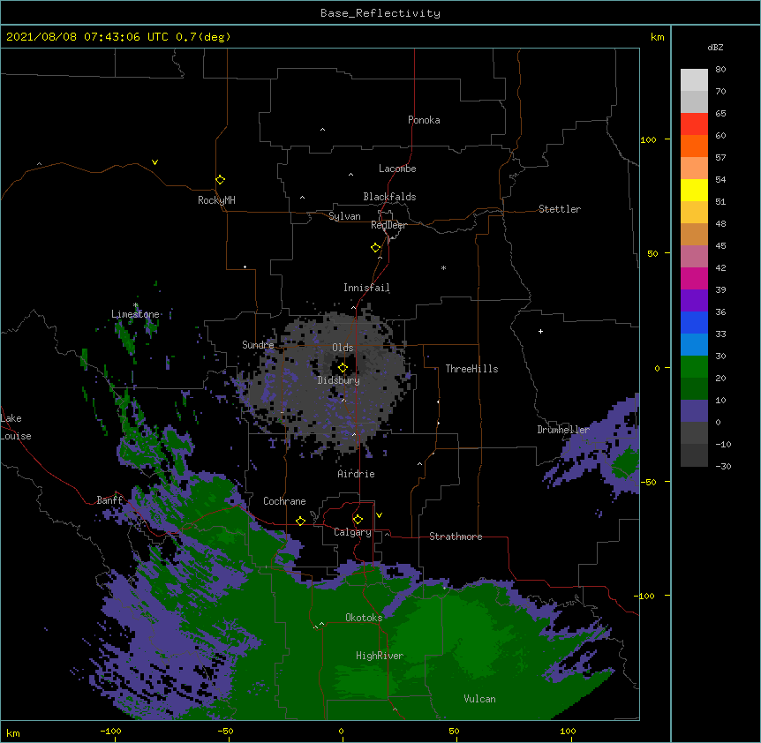The height and width of the screenshot is (743, 761).
Task: Click the white asterisk marker east of Innisfail
Action: (x=443, y=267)
